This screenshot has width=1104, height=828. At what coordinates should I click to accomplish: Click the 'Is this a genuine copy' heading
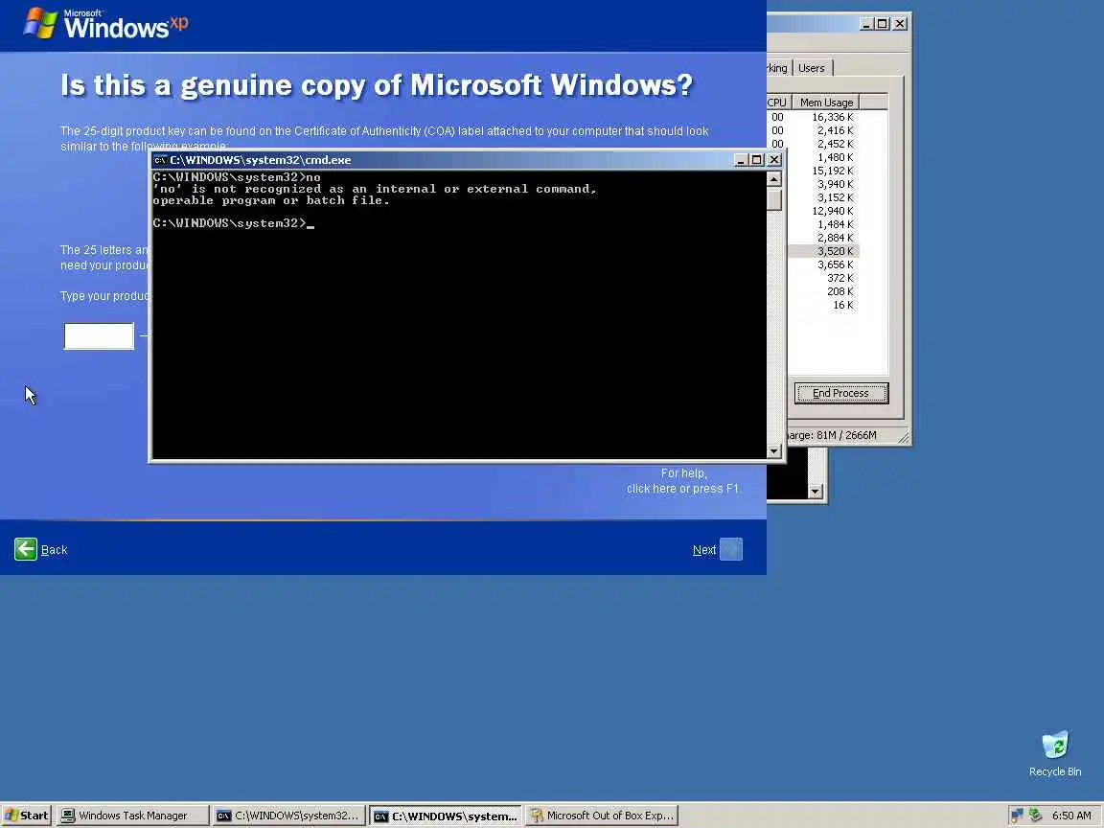click(x=377, y=85)
